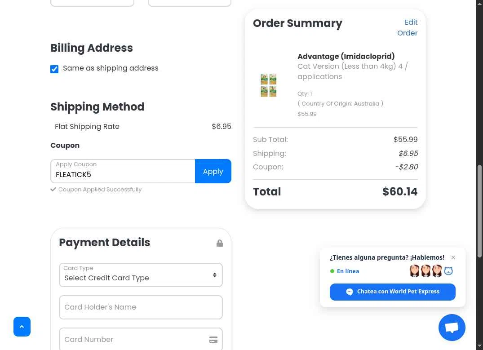
Task: Click the Order Summary heading
Action: [x=297, y=23]
